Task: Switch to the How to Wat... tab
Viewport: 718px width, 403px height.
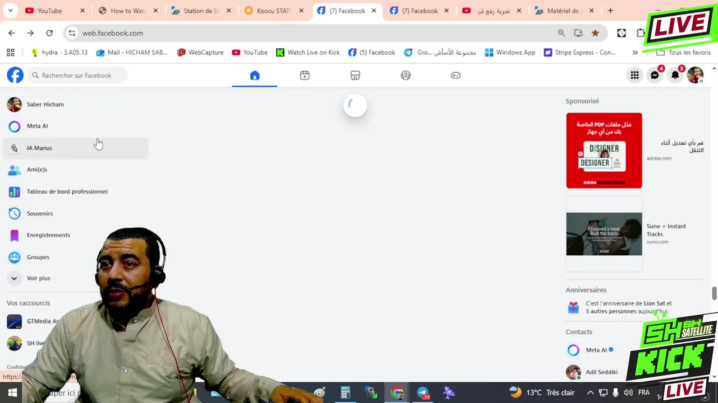Action: pos(128,11)
